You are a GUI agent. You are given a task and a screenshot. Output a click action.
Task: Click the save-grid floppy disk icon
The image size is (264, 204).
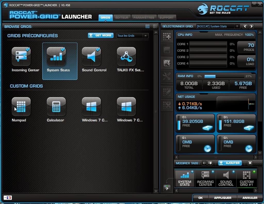pyautogui.click(x=167, y=50)
